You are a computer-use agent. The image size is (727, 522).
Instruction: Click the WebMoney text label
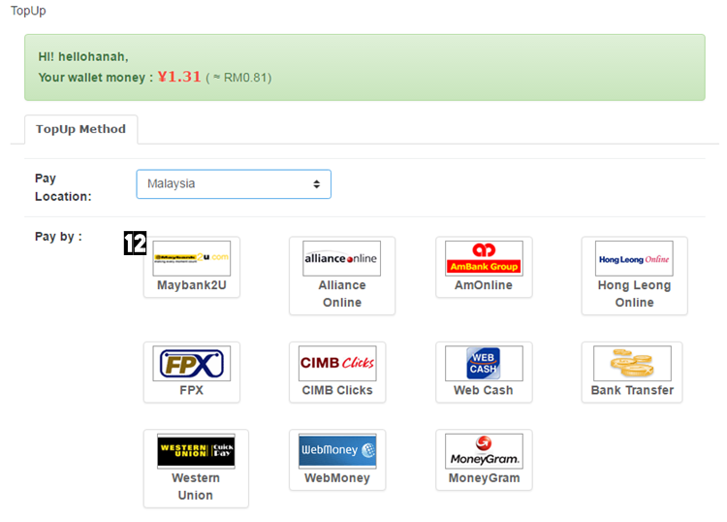(x=337, y=478)
